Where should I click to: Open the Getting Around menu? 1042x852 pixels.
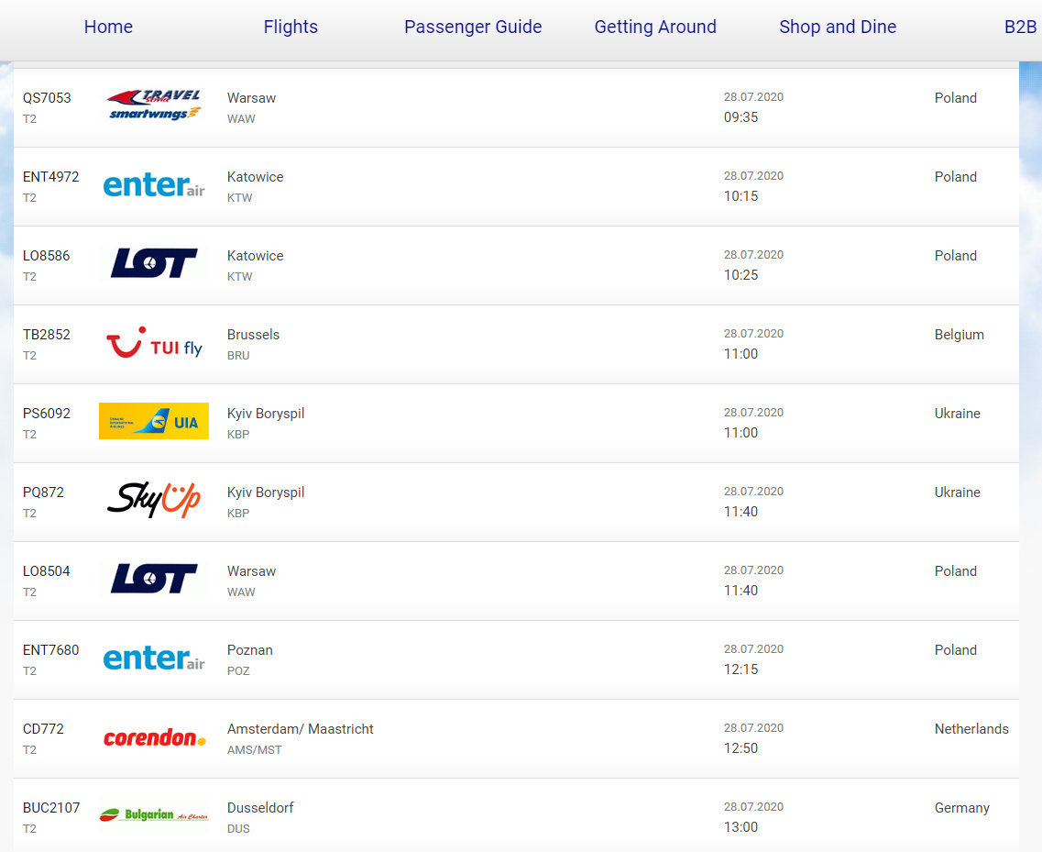pyautogui.click(x=655, y=27)
